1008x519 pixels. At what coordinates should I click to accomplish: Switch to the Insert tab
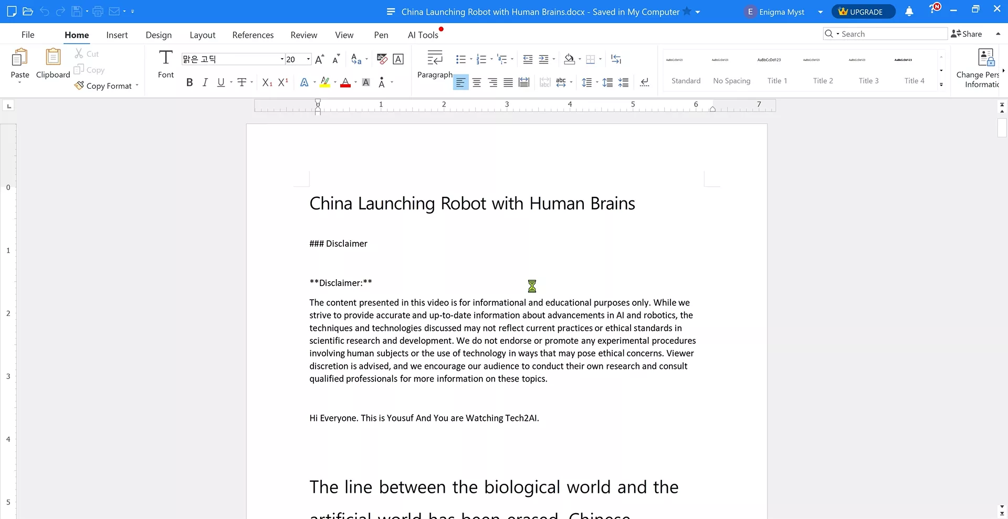(x=117, y=35)
